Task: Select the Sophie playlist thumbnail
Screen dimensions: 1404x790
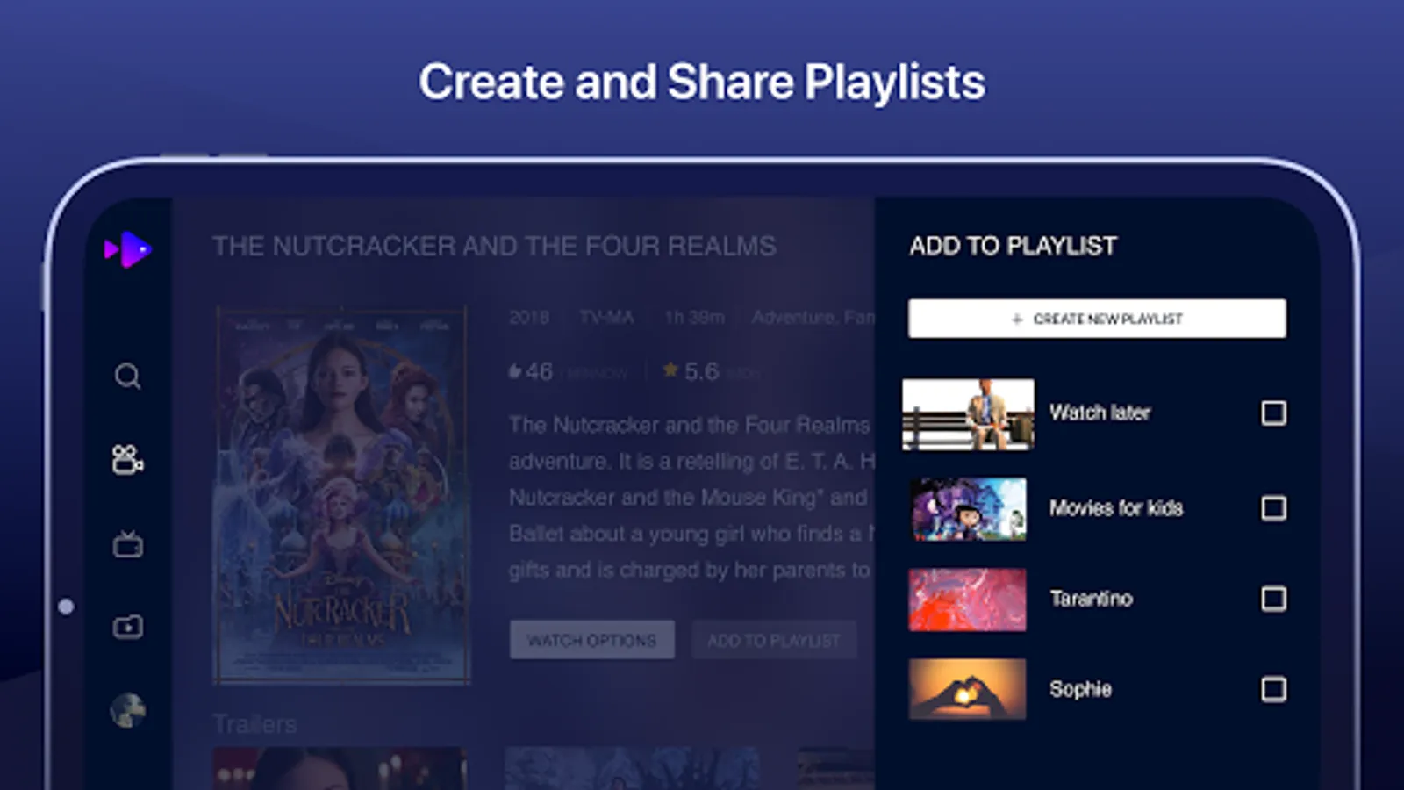Action: point(968,689)
